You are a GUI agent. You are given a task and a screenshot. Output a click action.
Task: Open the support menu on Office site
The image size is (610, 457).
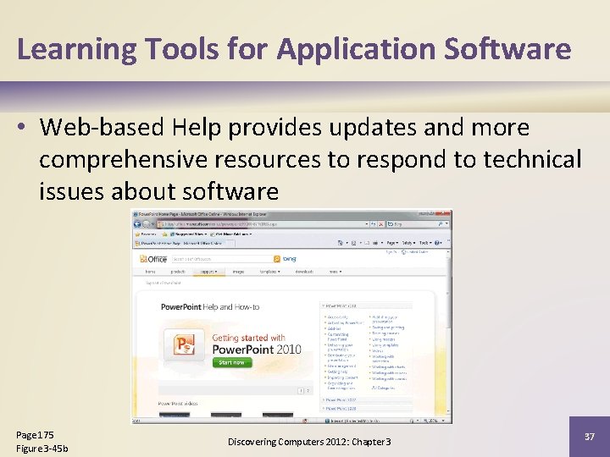[209, 272]
